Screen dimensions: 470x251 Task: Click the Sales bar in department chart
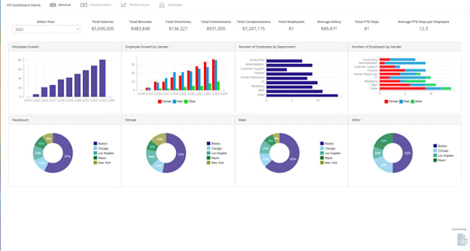point(302,95)
